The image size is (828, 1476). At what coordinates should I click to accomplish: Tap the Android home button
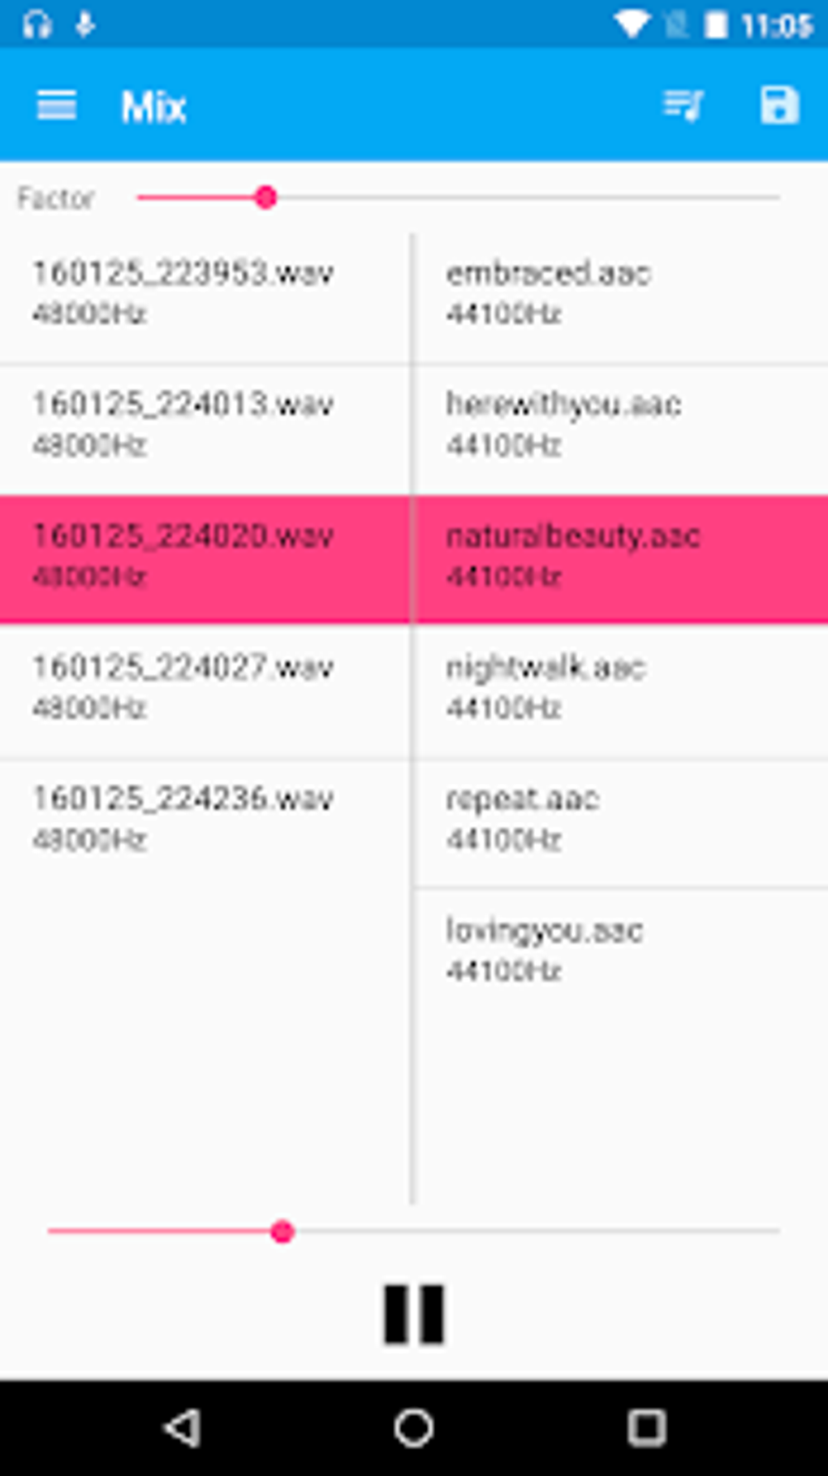(x=414, y=1427)
